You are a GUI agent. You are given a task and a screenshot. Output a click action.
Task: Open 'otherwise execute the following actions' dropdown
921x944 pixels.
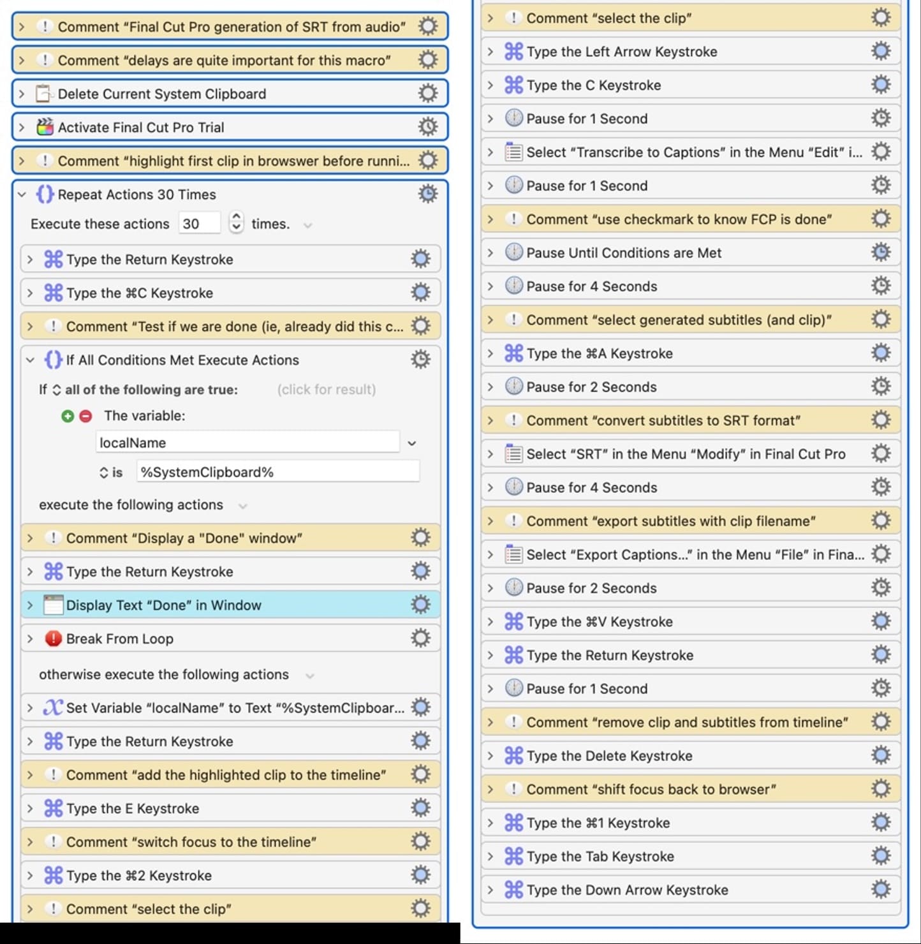(x=310, y=675)
